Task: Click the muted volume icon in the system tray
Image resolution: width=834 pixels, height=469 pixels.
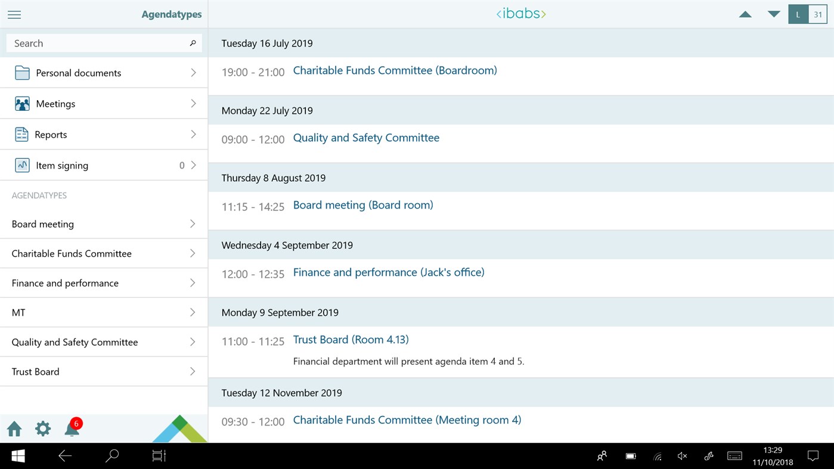Action: point(683,456)
